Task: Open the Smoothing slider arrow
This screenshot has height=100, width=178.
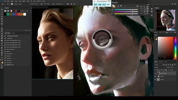Action: (x=65, y=4)
